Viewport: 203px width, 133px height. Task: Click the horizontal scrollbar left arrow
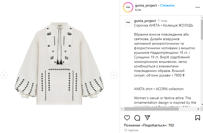point(122,109)
